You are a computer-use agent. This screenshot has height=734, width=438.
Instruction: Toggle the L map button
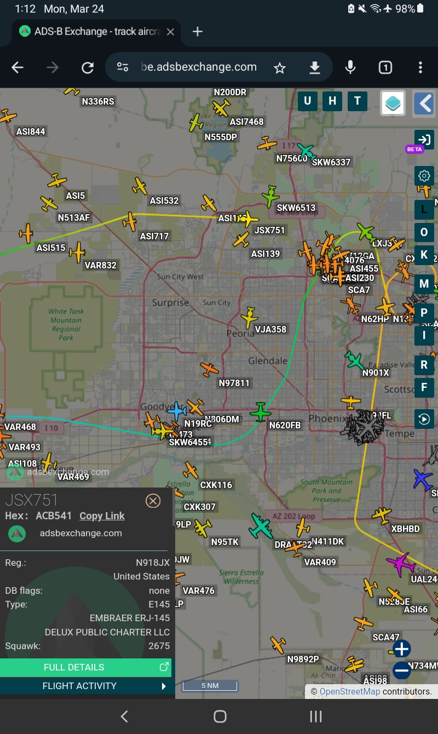(424, 210)
